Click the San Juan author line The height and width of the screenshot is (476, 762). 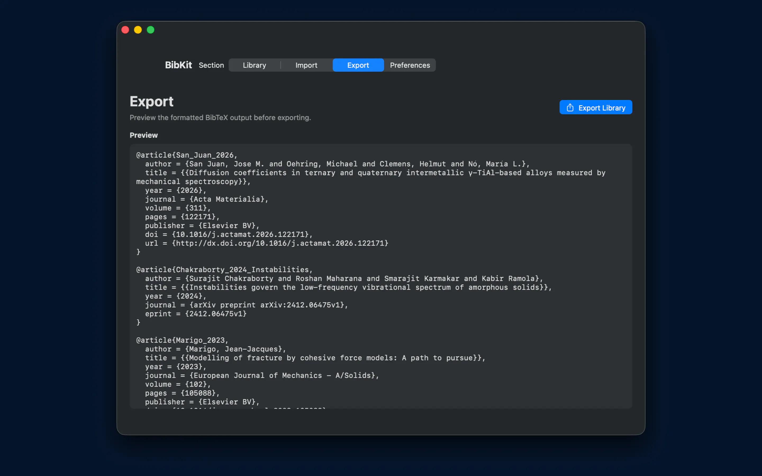[x=337, y=164]
